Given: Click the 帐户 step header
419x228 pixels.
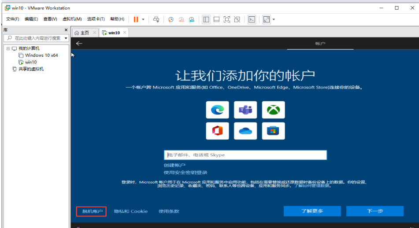Looking at the screenshot, I should [320, 44].
